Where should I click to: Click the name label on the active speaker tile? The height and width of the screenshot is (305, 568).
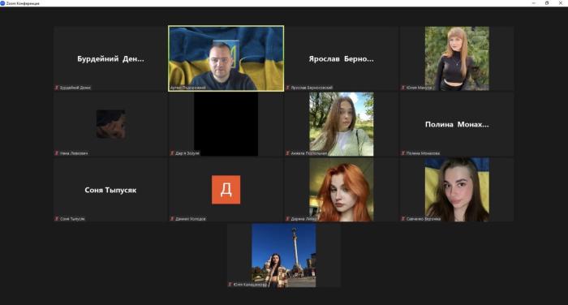[x=188, y=88]
